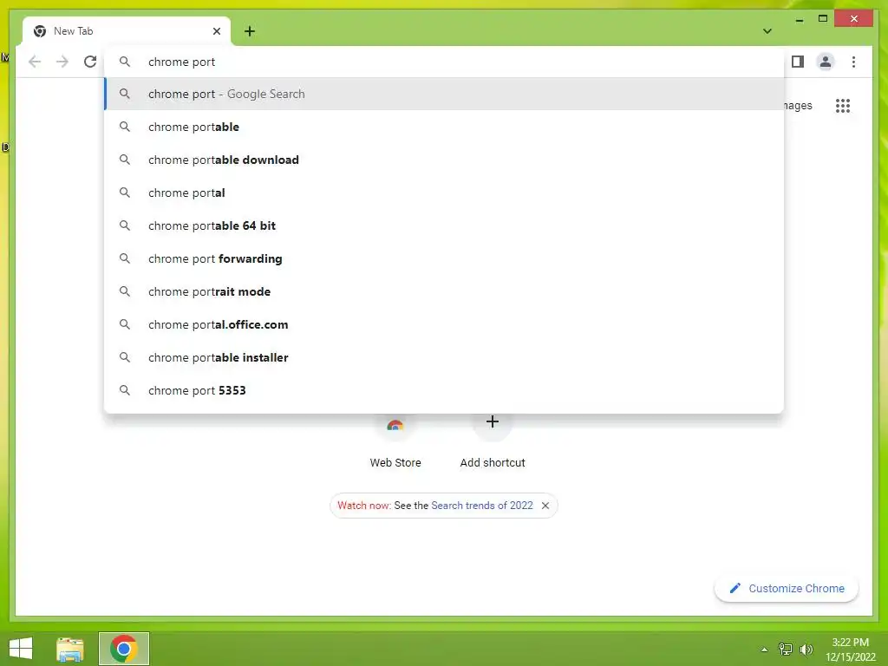Screen dimensions: 888x666
Task: Click Customize Chrome button
Action: click(x=787, y=589)
